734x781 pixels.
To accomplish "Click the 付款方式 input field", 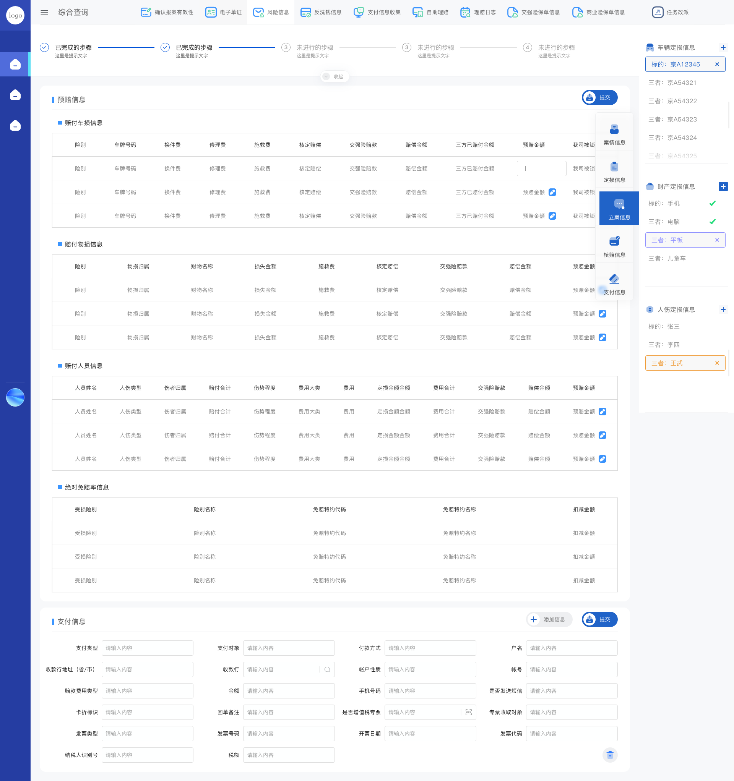I will click(x=430, y=648).
